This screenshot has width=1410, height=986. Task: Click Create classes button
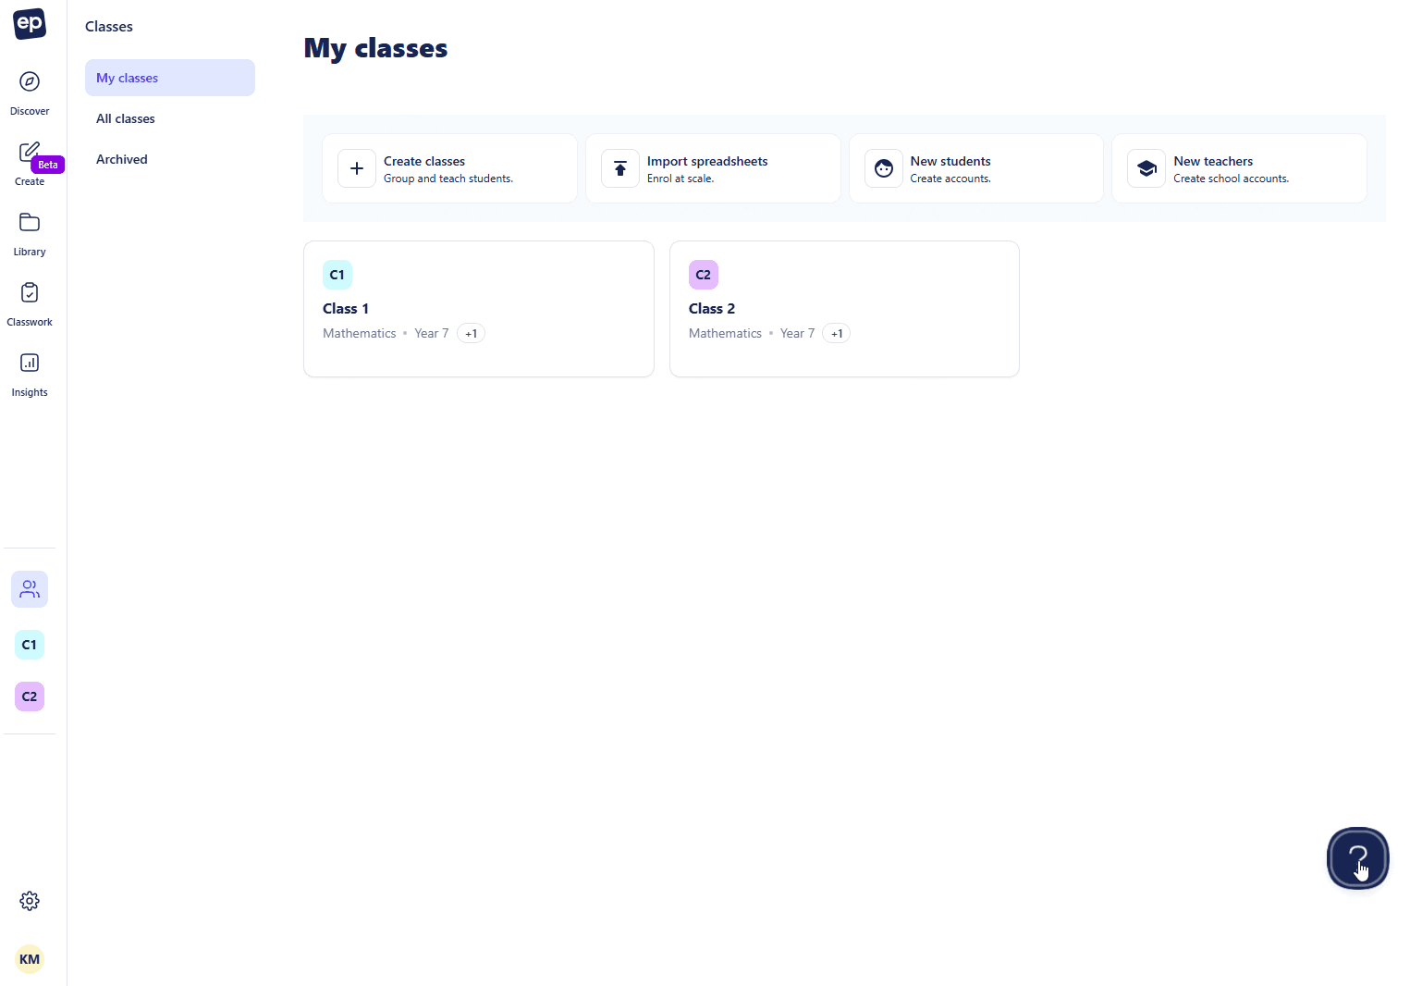tap(449, 168)
